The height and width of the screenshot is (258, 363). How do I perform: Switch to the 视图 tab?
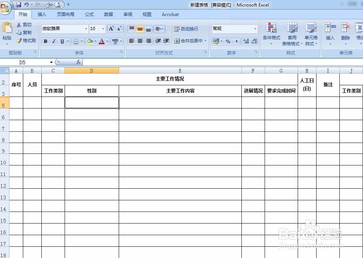coord(147,15)
